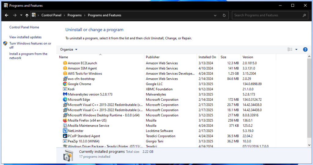Viewport: 313px width, 165px height.
Task: Click the Control Panel icon in address bar
Action: click(x=34, y=15)
